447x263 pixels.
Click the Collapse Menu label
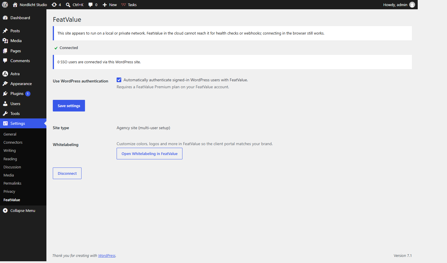pyautogui.click(x=23, y=210)
